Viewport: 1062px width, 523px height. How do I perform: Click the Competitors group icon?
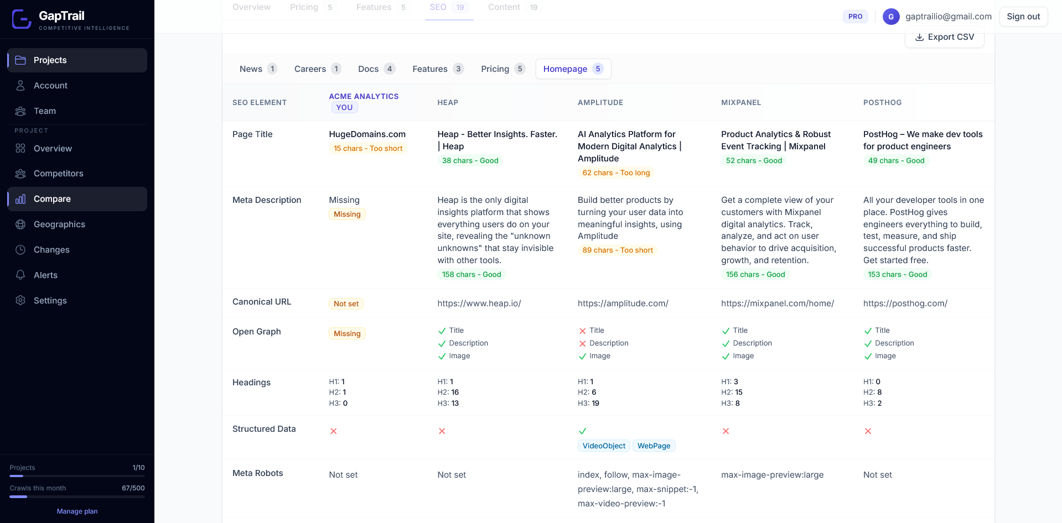pyautogui.click(x=20, y=174)
